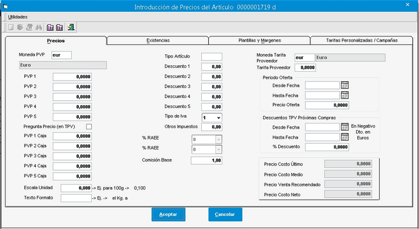Click the chart folder icon beside the exit door
The width and height of the screenshot is (419, 229).
click(x=59, y=27)
